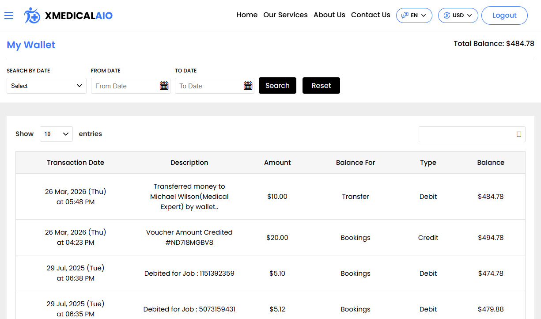Screen dimensions: 541x319
Task: Open the hamburger menu icon
Action: pos(9,15)
